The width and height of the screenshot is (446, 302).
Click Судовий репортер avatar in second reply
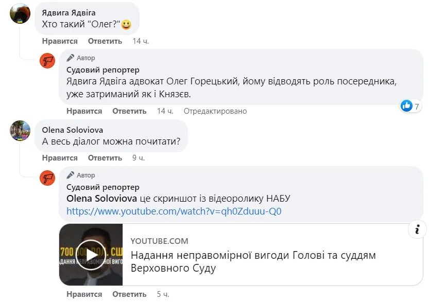point(47,178)
